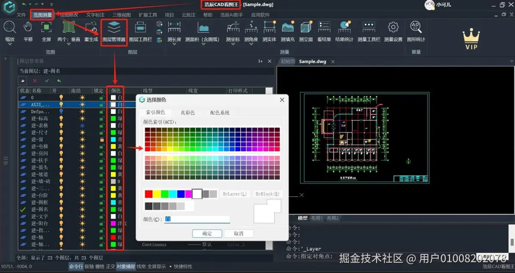Click red X delete layer icon
The image size is (515, 273).
35,80
